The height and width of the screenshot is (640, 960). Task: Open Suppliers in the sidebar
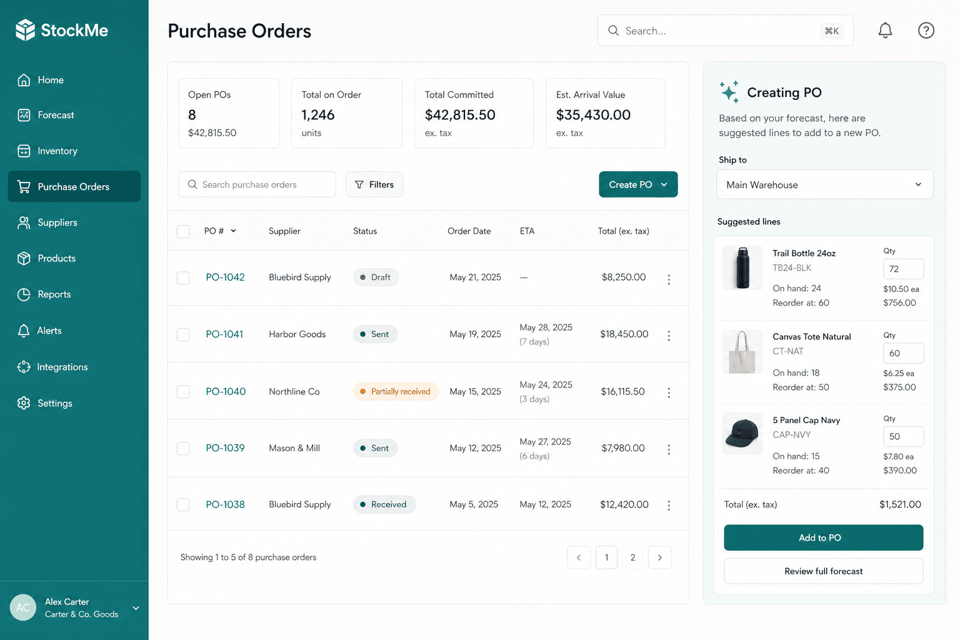pyautogui.click(x=74, y=222)
